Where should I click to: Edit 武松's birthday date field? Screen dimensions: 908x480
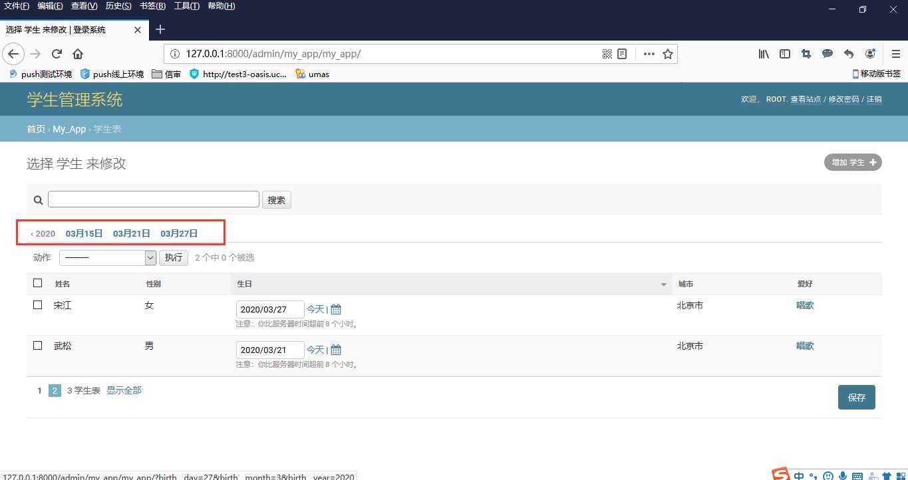tap(270, 350)
